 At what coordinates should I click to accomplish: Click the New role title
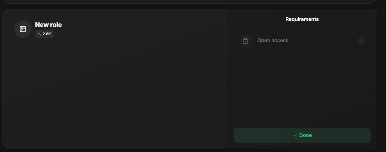pos(48,25)
